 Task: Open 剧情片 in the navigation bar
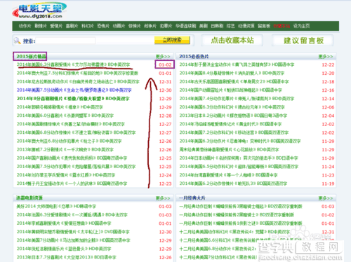[x=41, y=26]
